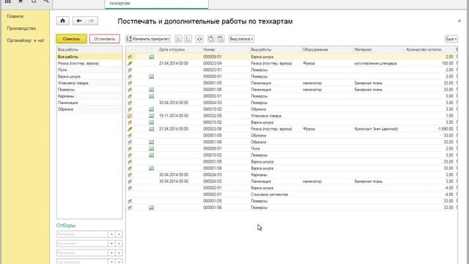Close the Постпечать form with X
The image size is (469, 264).
(x=459, y=21)
